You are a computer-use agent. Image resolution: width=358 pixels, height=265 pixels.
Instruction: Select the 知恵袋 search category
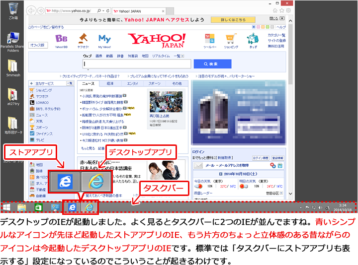pyautogui.click(x=133, y=56)
